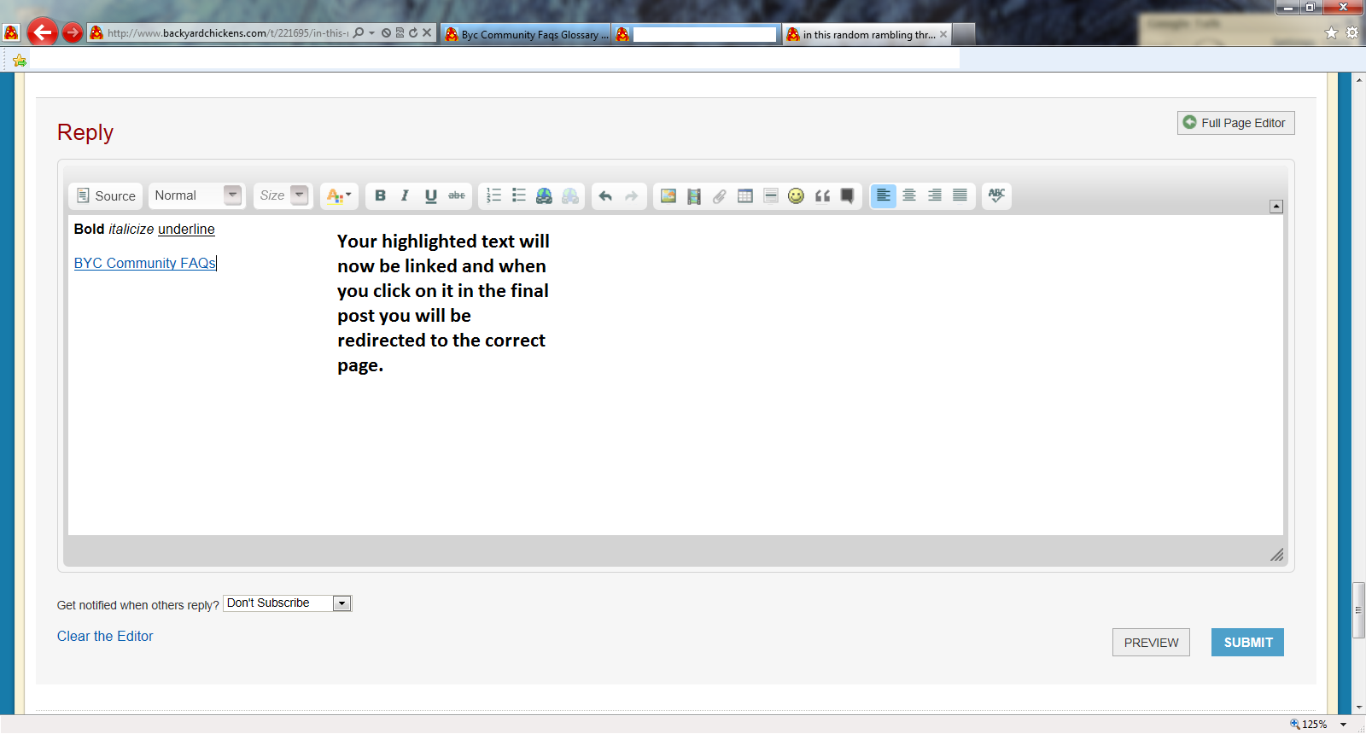Screen dimensions: 1366x734
Task: Run the spell check tool
Action: [x=996, y=195]
